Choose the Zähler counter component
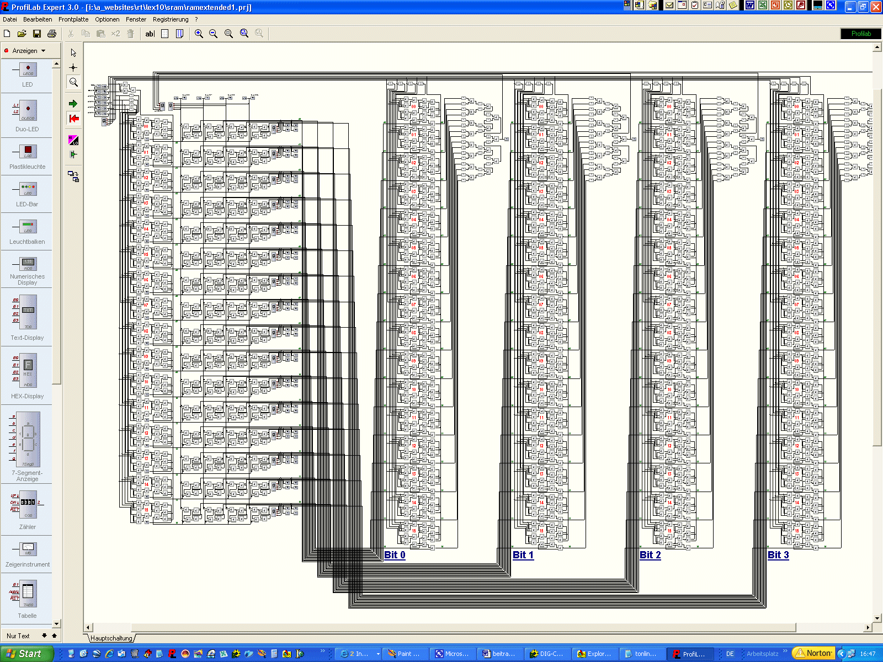 [x=28, y=510]
